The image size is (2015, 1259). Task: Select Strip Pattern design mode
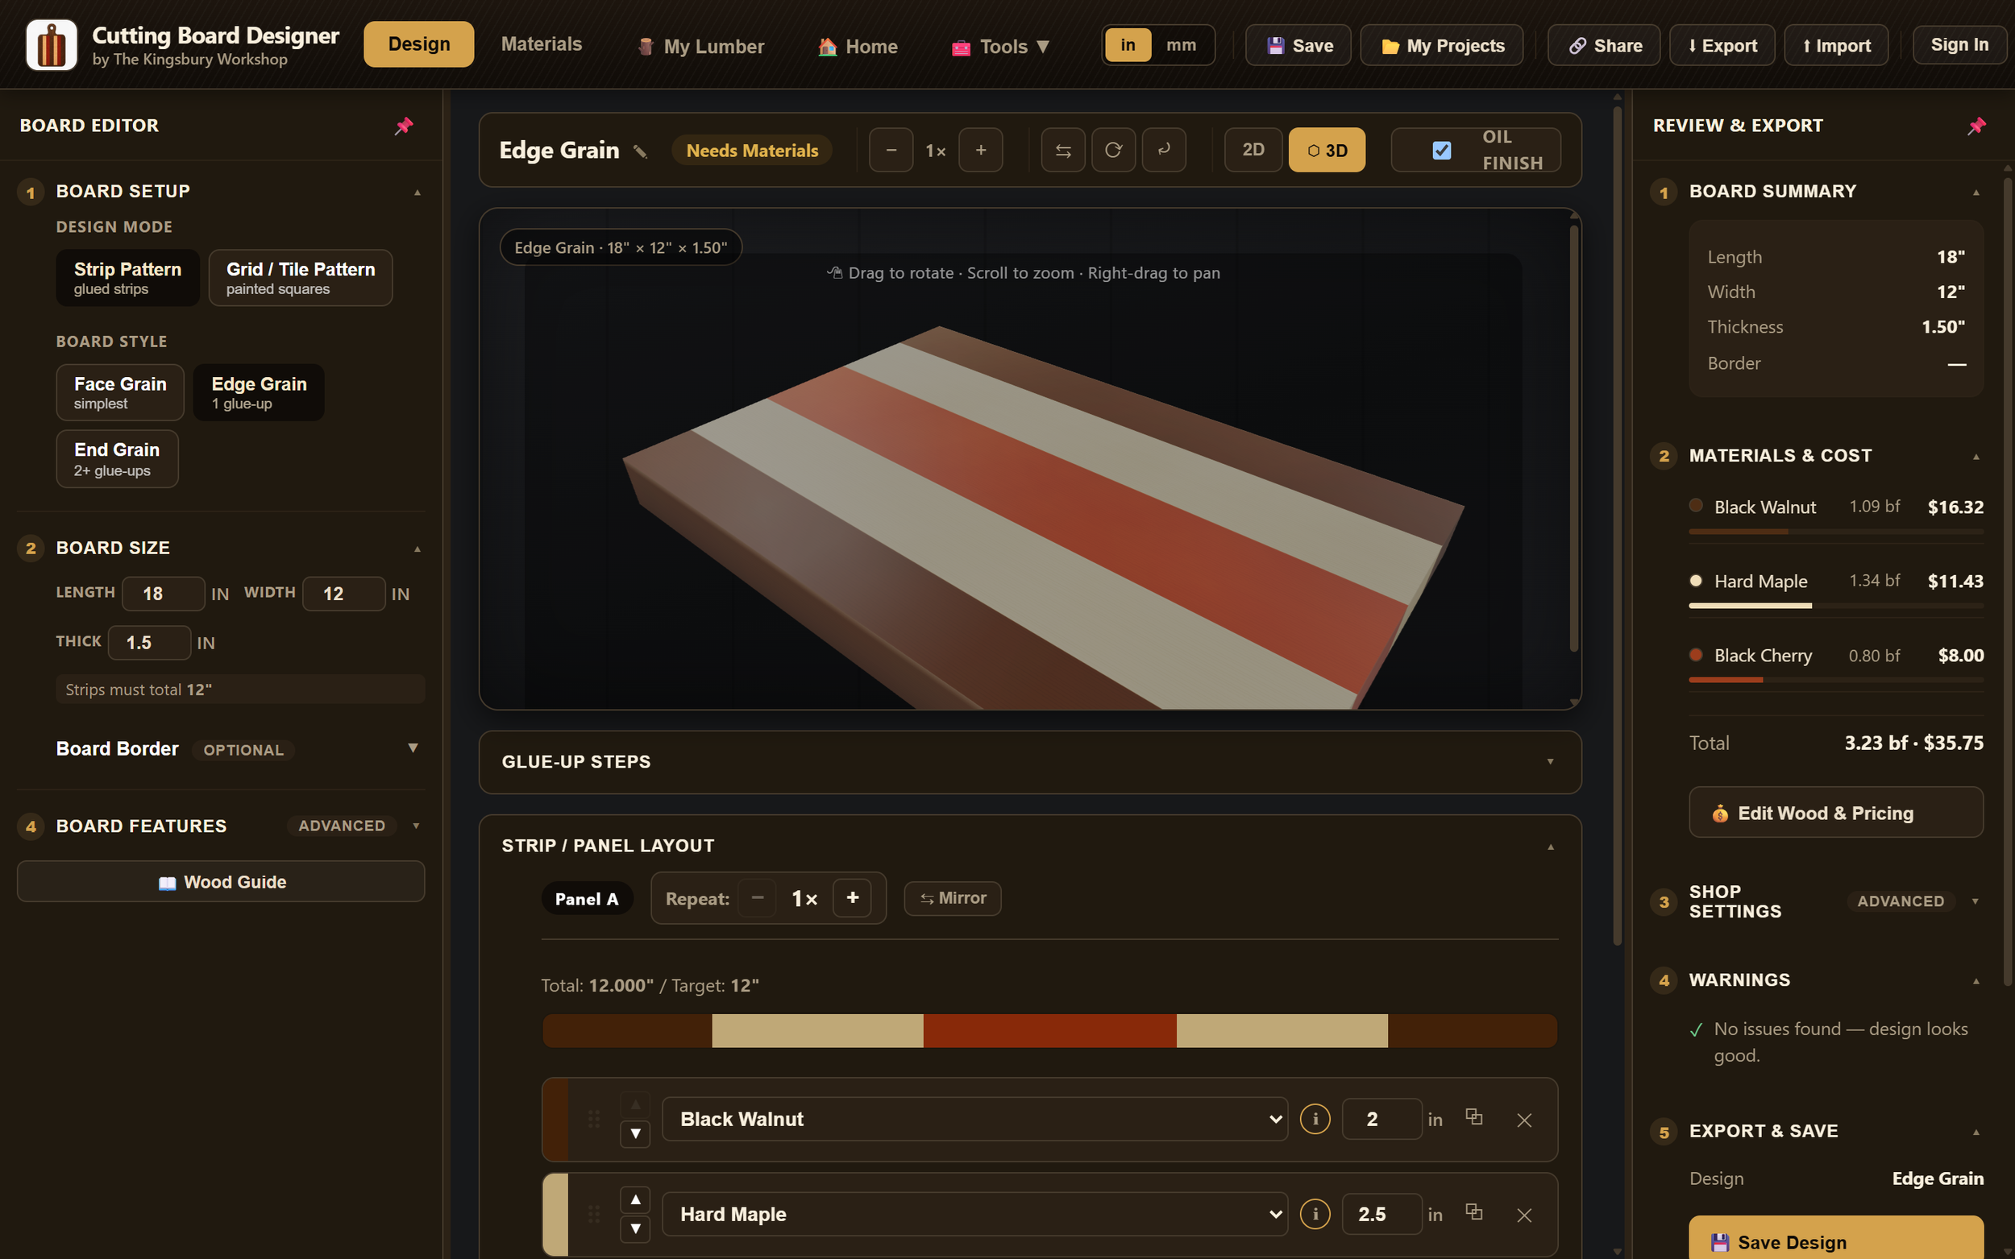pos(127,277)
